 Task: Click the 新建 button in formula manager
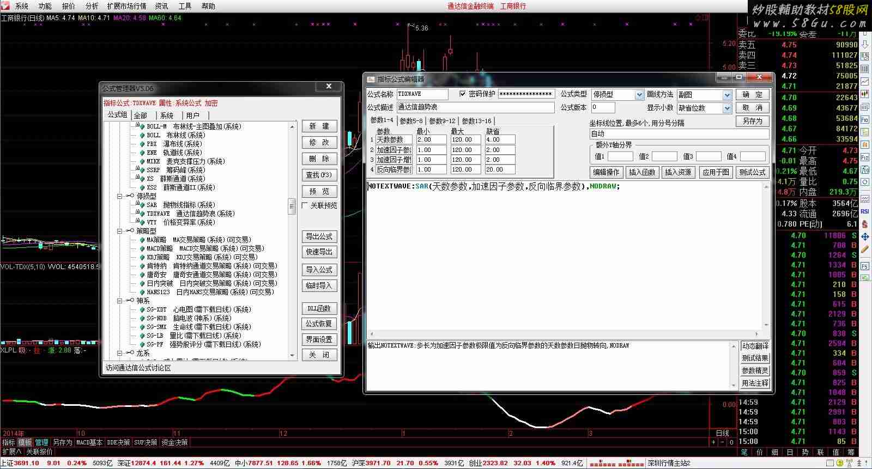[319, 126]
